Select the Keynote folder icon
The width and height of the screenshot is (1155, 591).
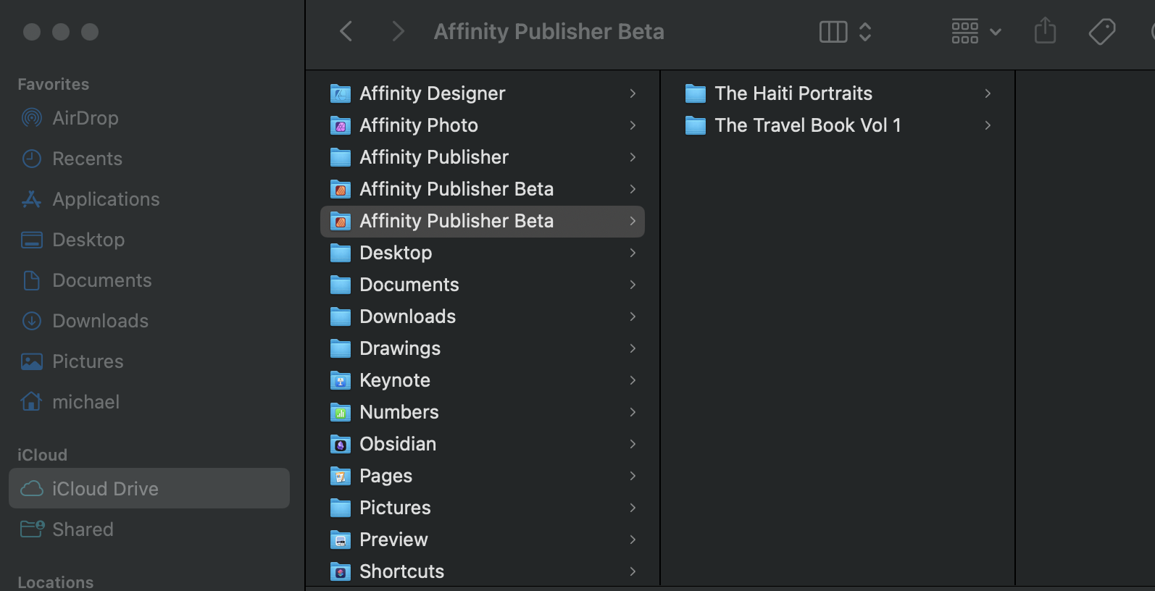point(341,380)
